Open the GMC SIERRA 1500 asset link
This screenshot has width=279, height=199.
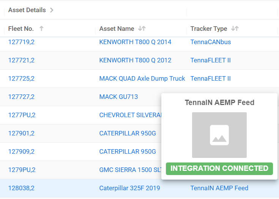coord(130,170)
